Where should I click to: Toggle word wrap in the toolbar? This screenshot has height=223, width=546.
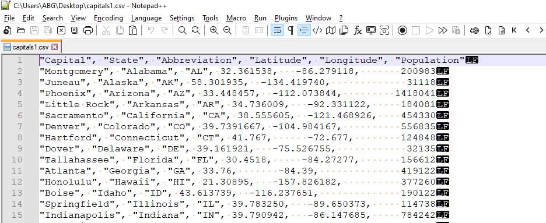[x=277, y=30]
